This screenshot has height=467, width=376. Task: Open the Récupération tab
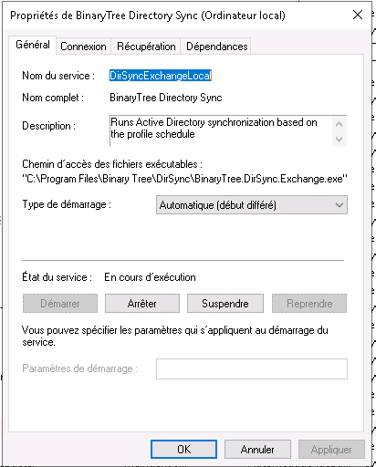146,47
